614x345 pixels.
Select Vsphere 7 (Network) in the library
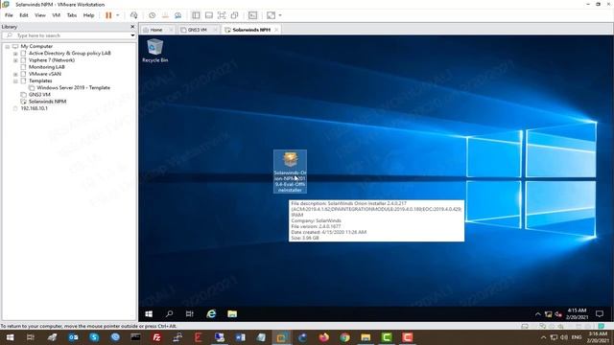pyautogui.click(x=51, y=60)
